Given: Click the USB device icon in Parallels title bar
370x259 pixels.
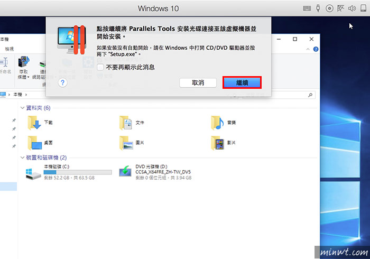Looking at the screenshot, I should point(318,8).
